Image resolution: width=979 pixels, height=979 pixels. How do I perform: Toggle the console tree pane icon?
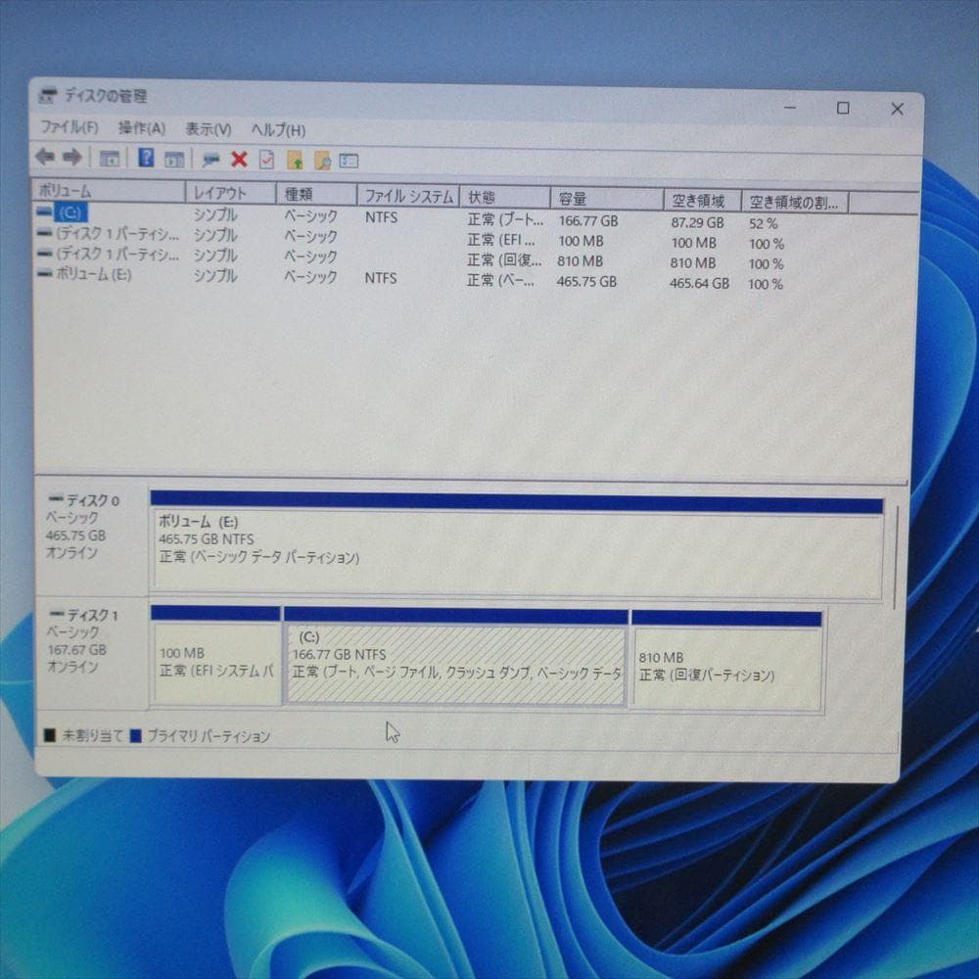pyautogui.click(x=110, y=158)
